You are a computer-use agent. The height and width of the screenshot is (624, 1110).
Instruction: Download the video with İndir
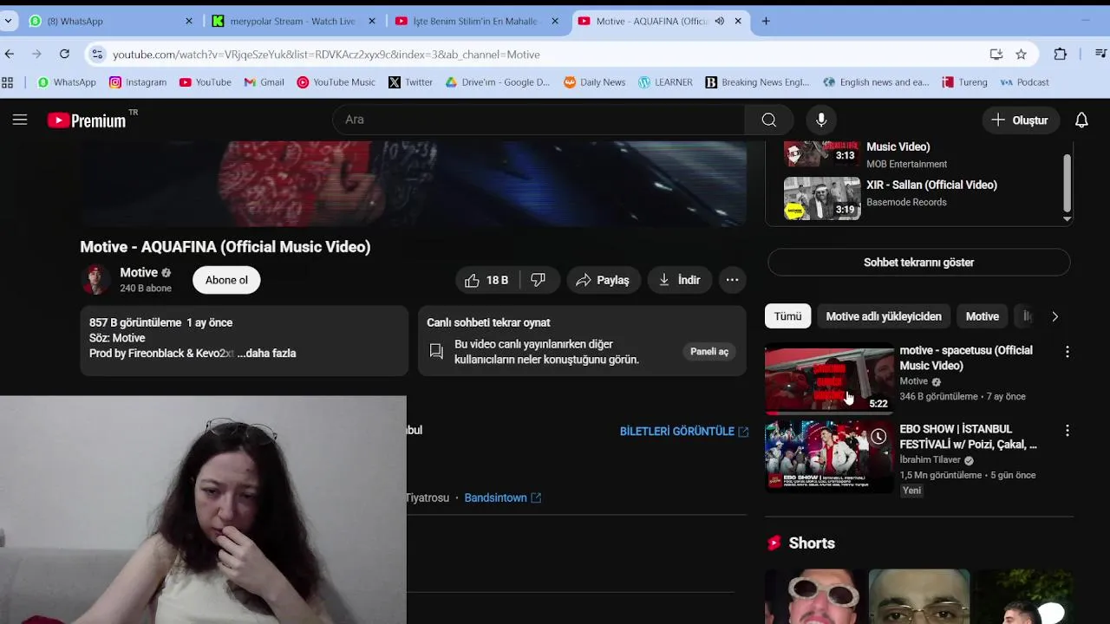click(x=679, y=280)
